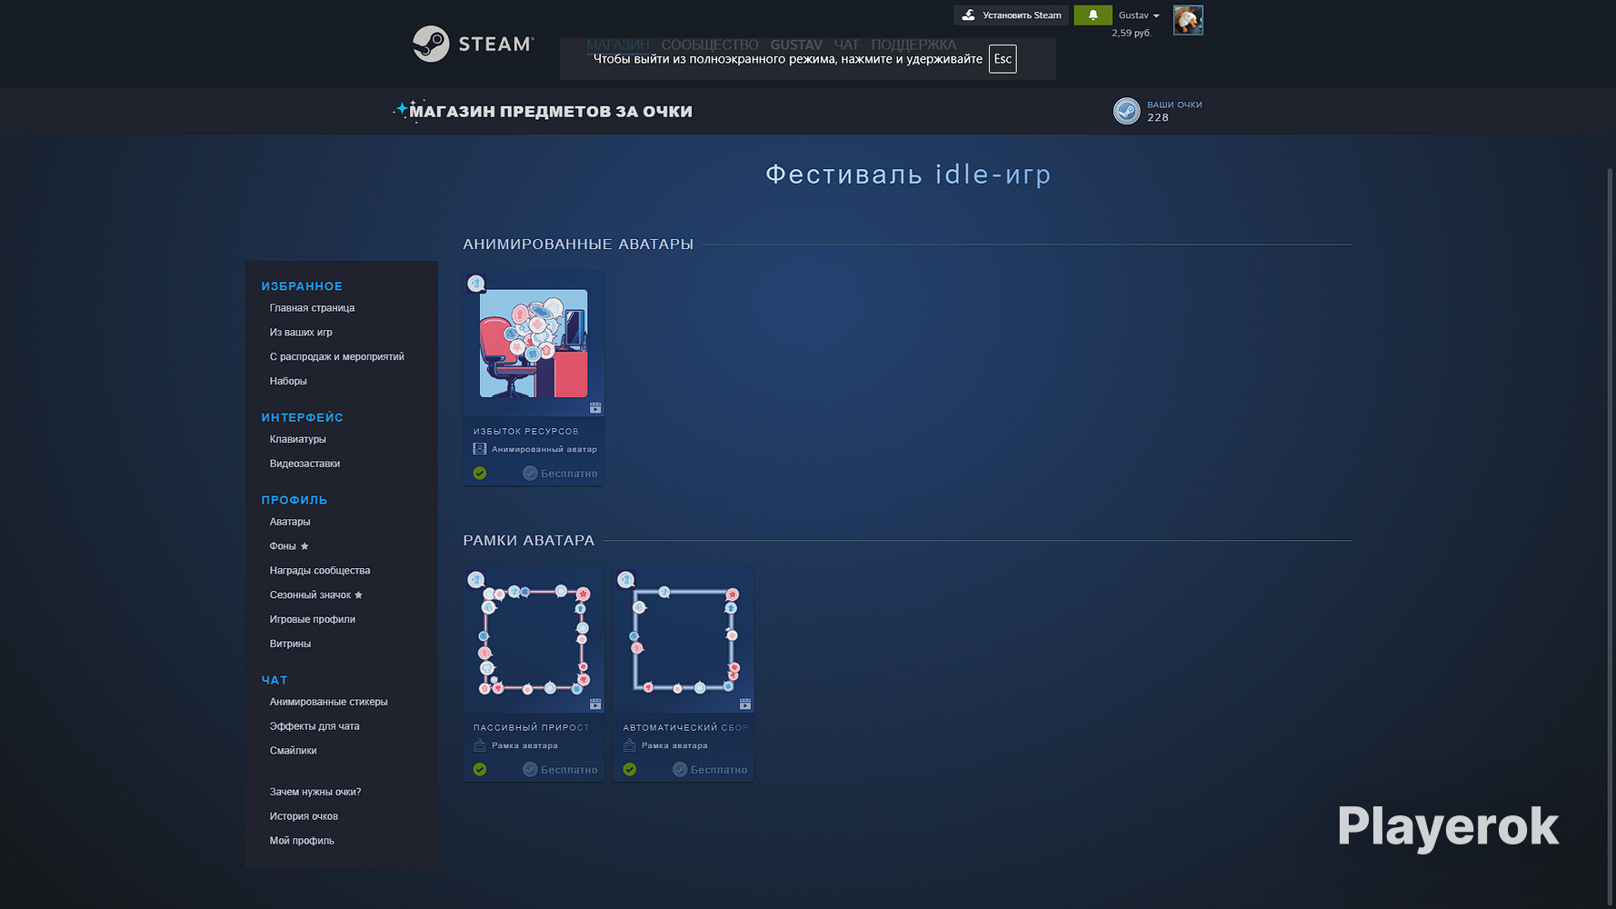Open Витрины category

point(290,644)
